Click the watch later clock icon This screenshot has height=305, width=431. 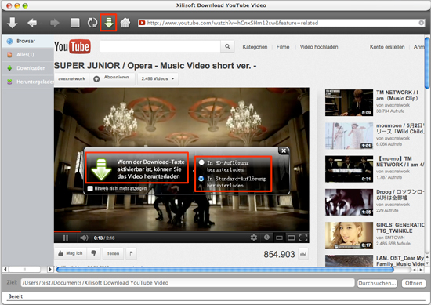coord(266,238)
